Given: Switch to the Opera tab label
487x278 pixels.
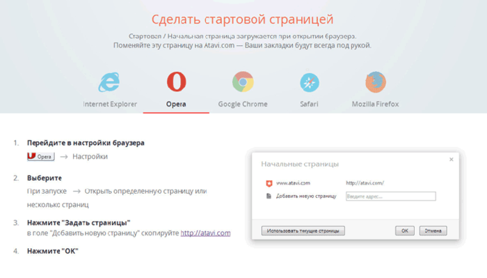Looking at the screenshot, I should pyautogui.click(x=176, y=105).
